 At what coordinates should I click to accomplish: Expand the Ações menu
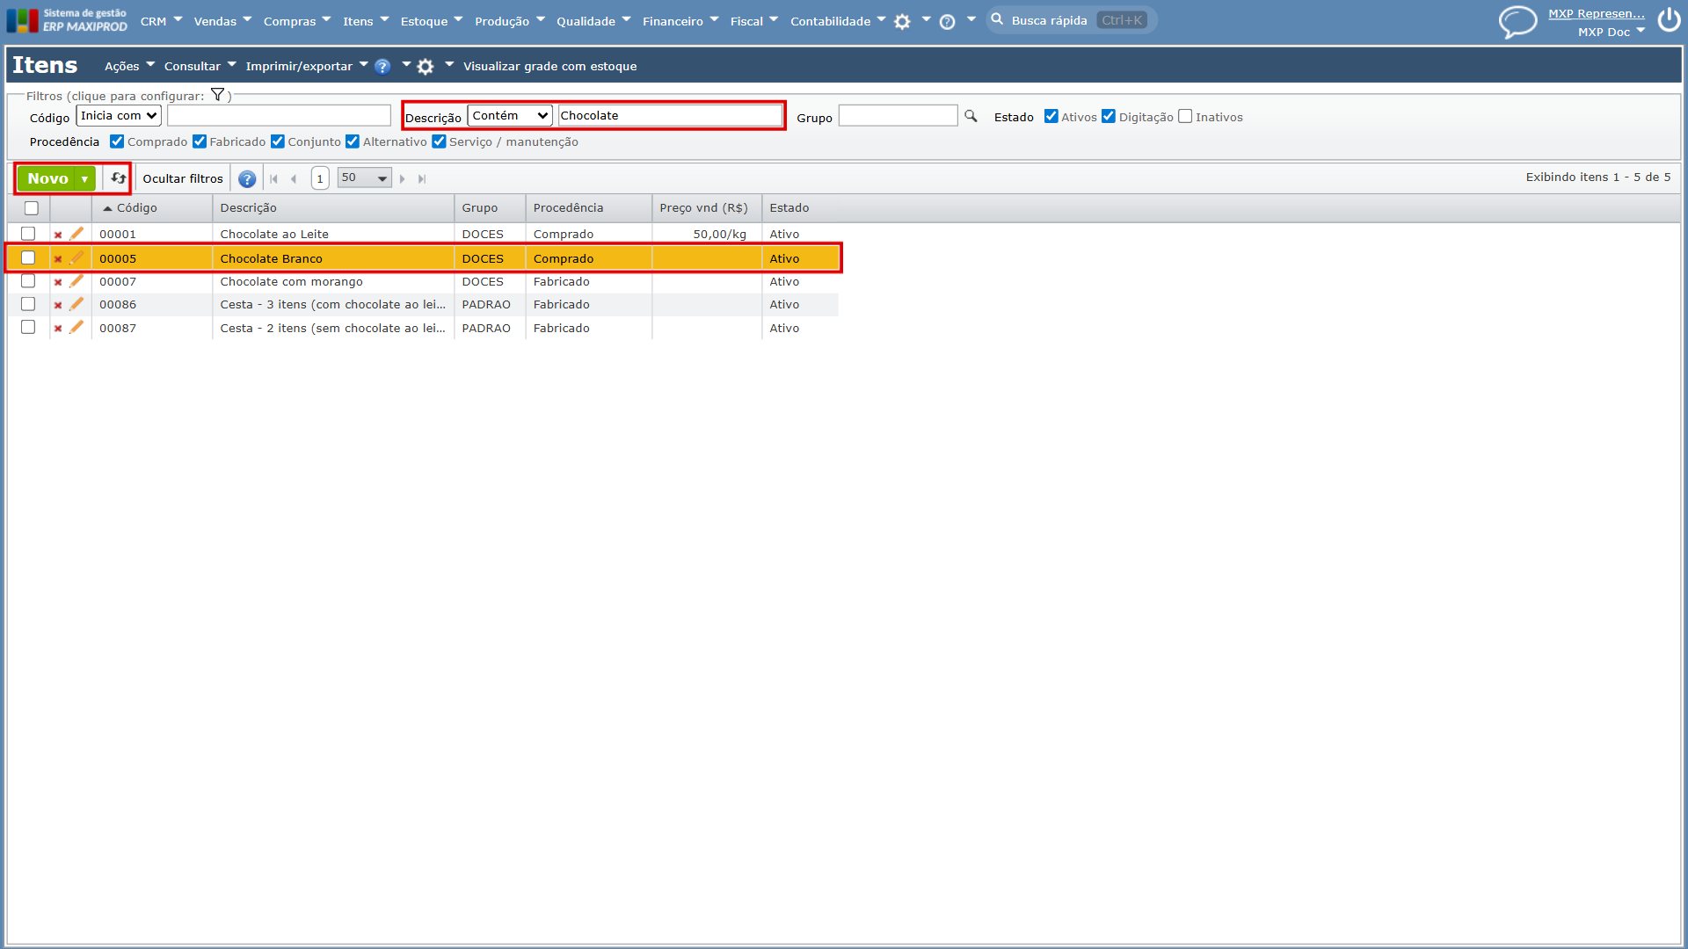[129, 66]
